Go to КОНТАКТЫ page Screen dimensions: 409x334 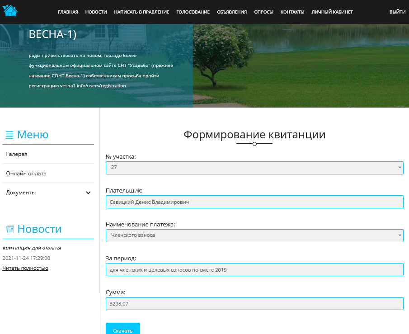pyautogui.click(x=292, y=12)
